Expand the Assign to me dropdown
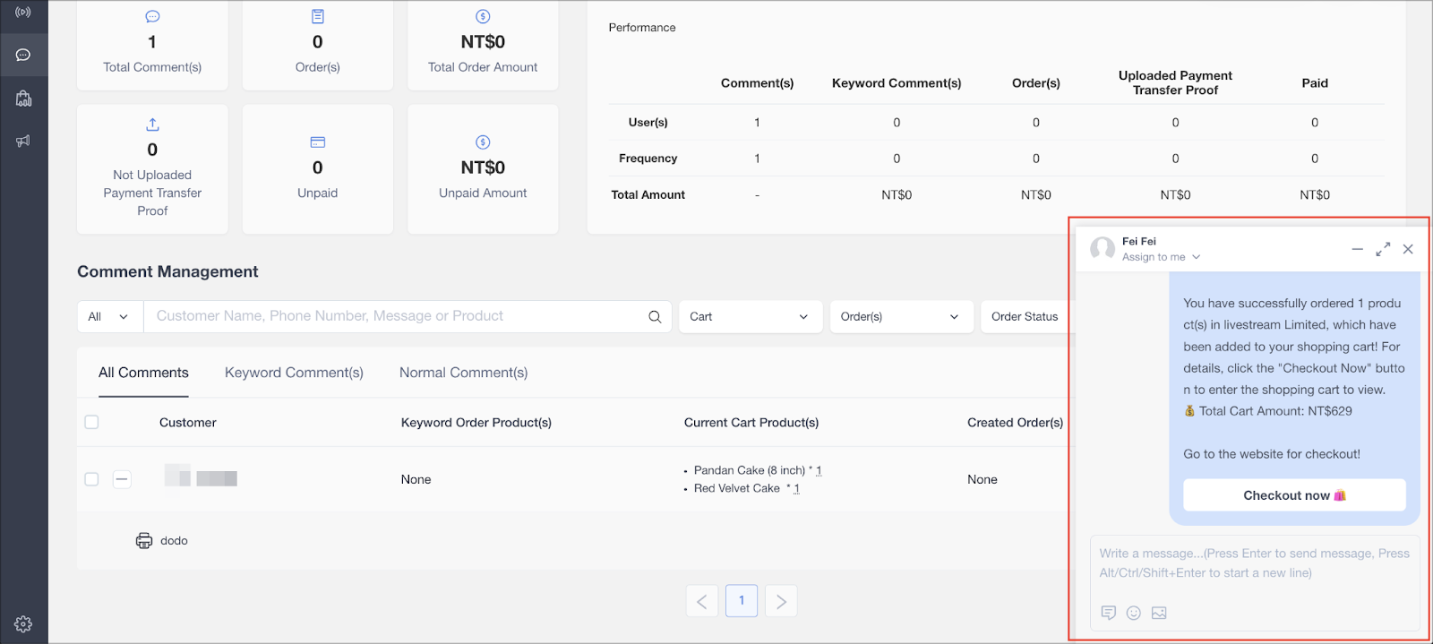This screenshot has width=1433, height=644. pos(1161,257)
